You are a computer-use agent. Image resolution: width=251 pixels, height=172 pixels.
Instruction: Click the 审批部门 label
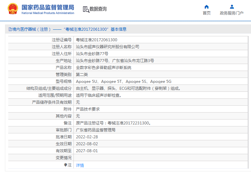coord(64,130)
